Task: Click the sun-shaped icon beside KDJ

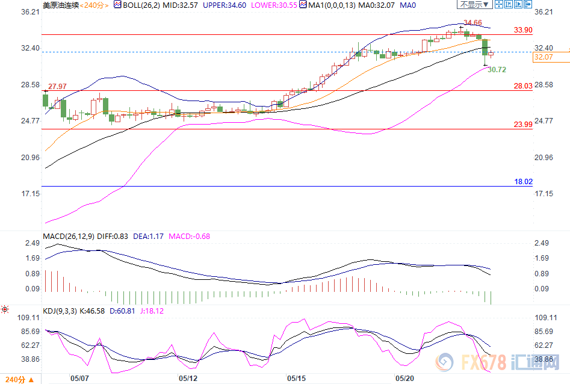Action: click(x=5, y=309)
